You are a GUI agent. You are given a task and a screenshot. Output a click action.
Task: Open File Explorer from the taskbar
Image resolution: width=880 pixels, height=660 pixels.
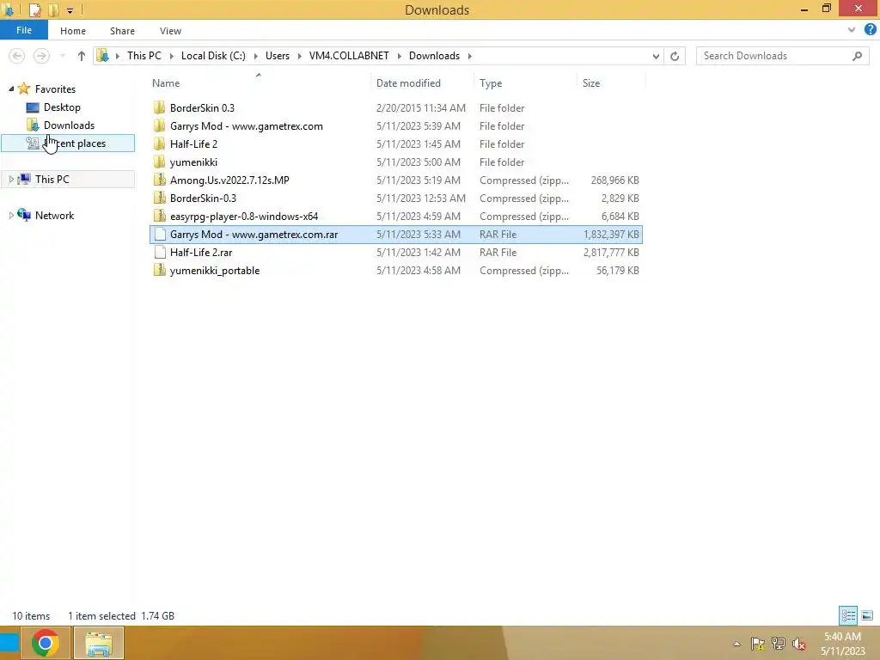(x=99, y=643)
